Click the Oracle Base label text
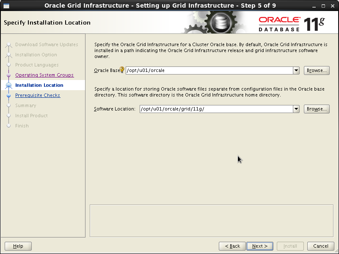The width and height of the screenshot is (339, 254). (107, 70)
